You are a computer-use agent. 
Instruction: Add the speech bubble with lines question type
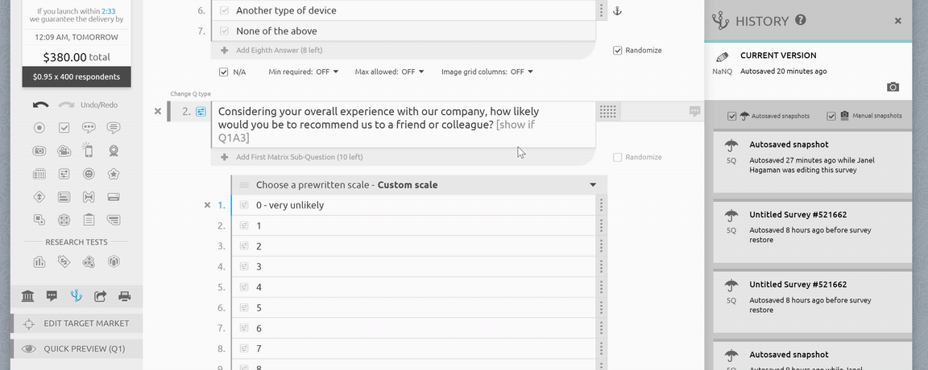(114, 128)
